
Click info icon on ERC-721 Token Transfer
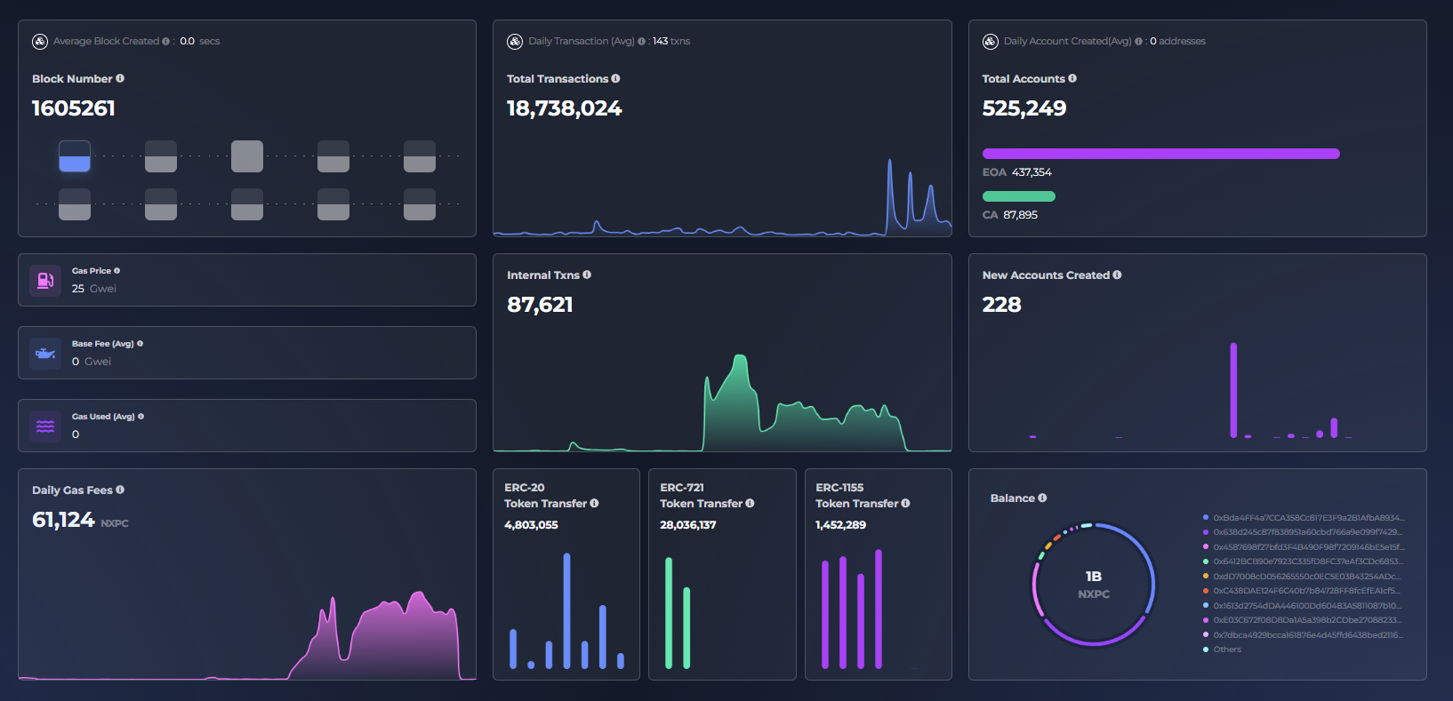tap(750, 503)
